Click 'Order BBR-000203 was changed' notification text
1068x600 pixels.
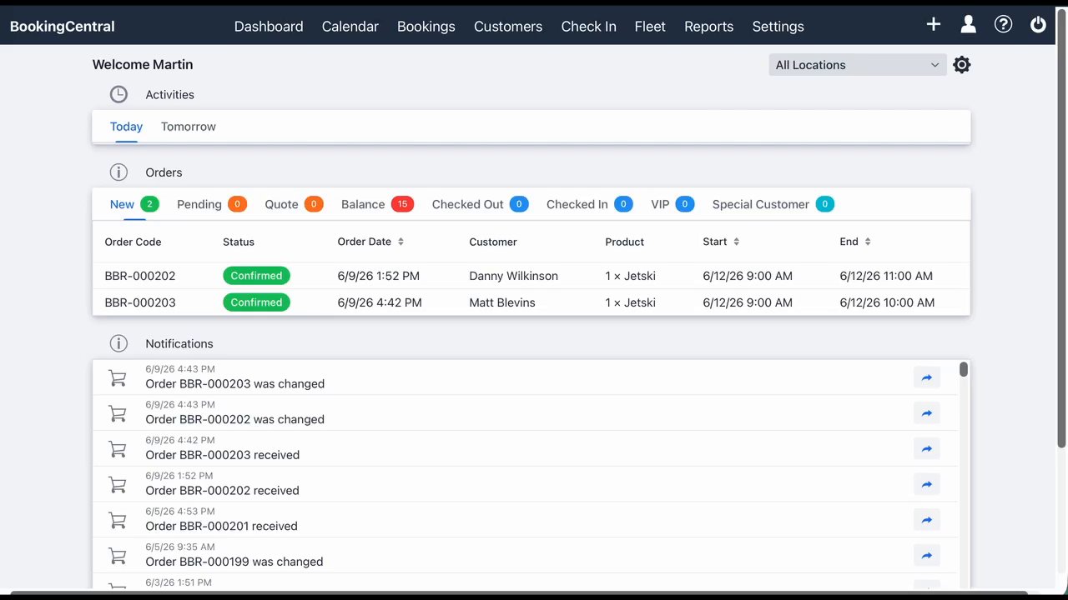pos(235,384)
